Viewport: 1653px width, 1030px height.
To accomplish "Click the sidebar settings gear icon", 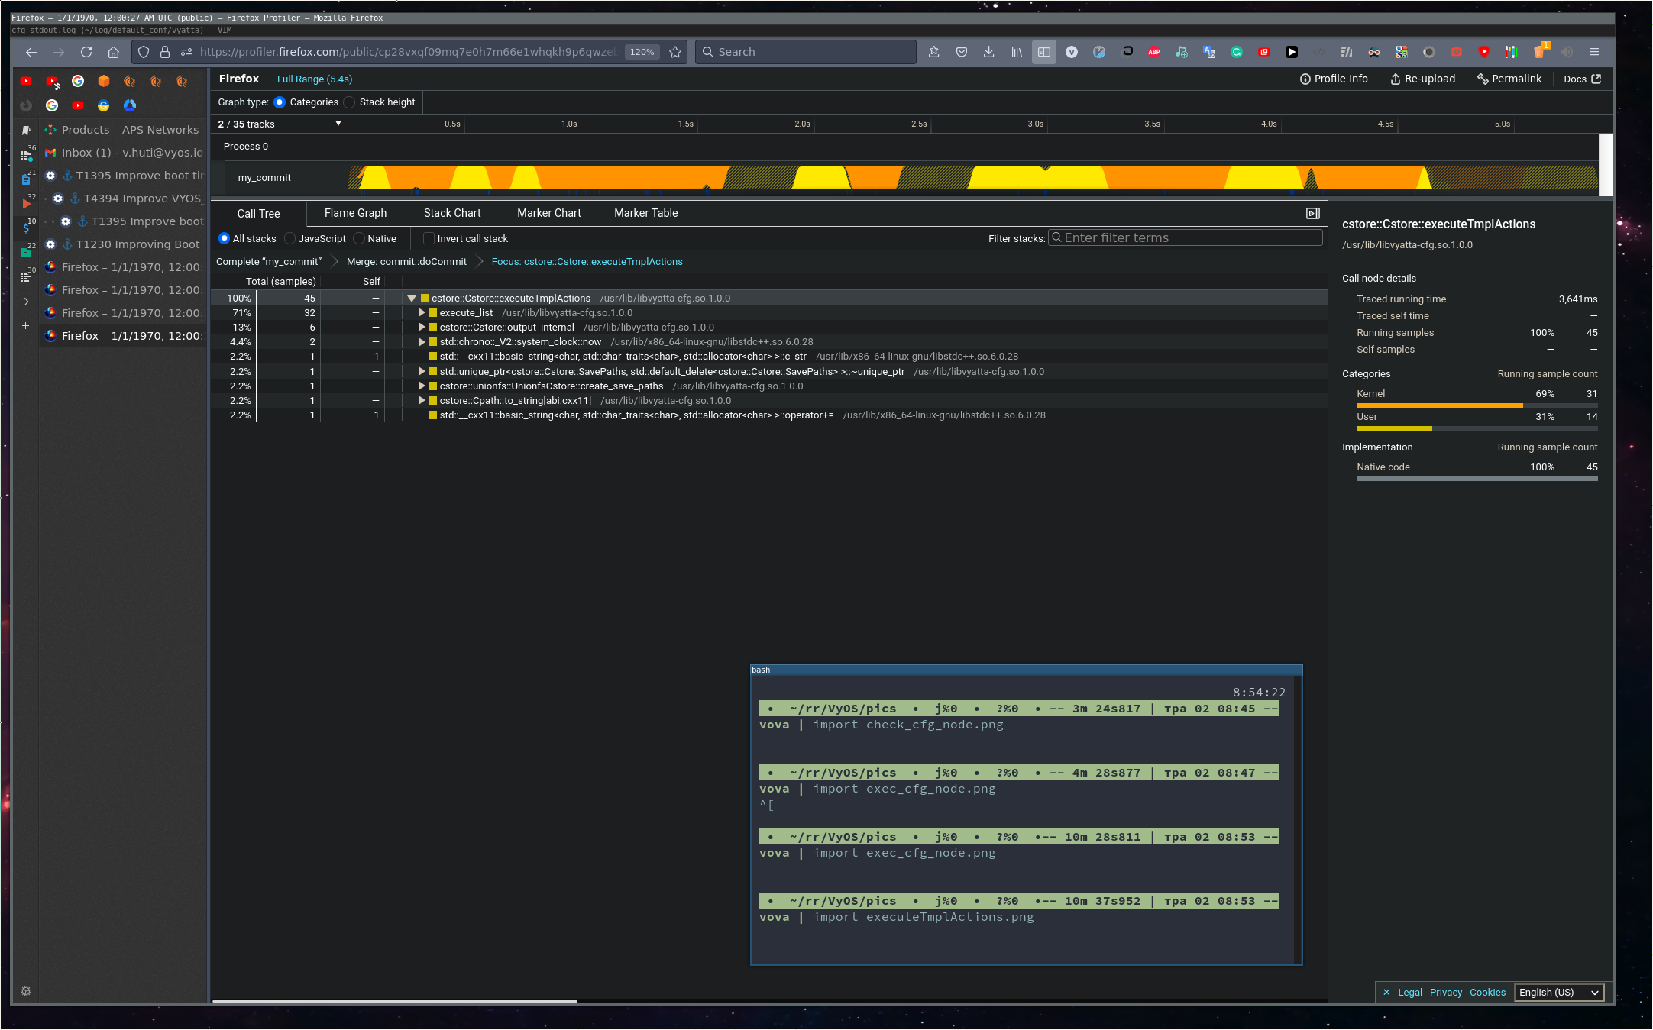I will click(26, 991).
